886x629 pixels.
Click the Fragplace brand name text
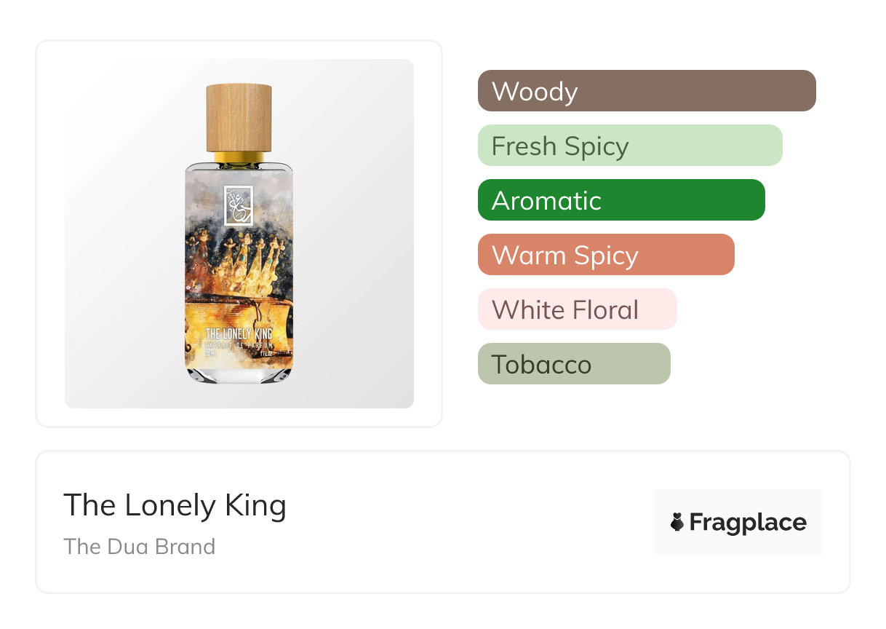(x=748, y=523)
